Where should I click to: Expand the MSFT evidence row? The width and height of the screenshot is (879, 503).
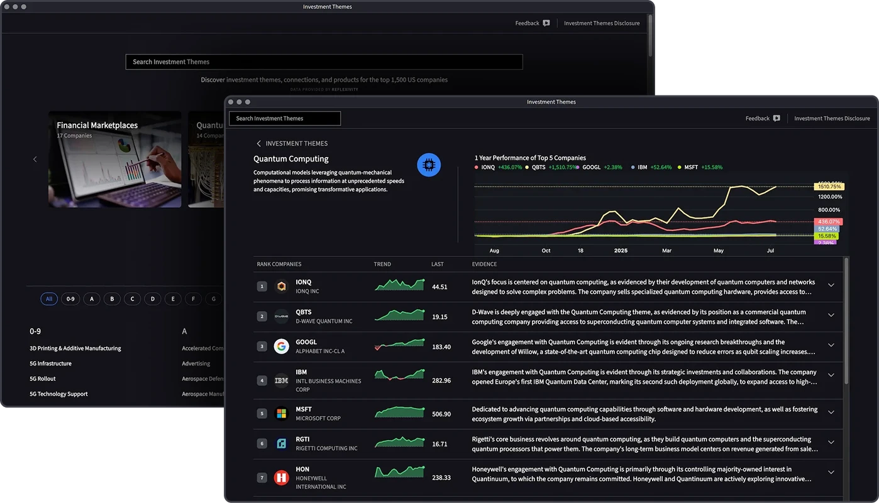831,413
